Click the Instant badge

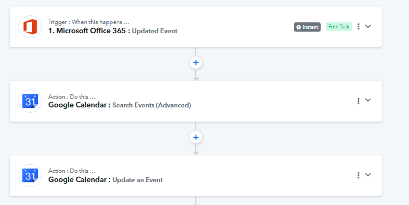(307, 27)
